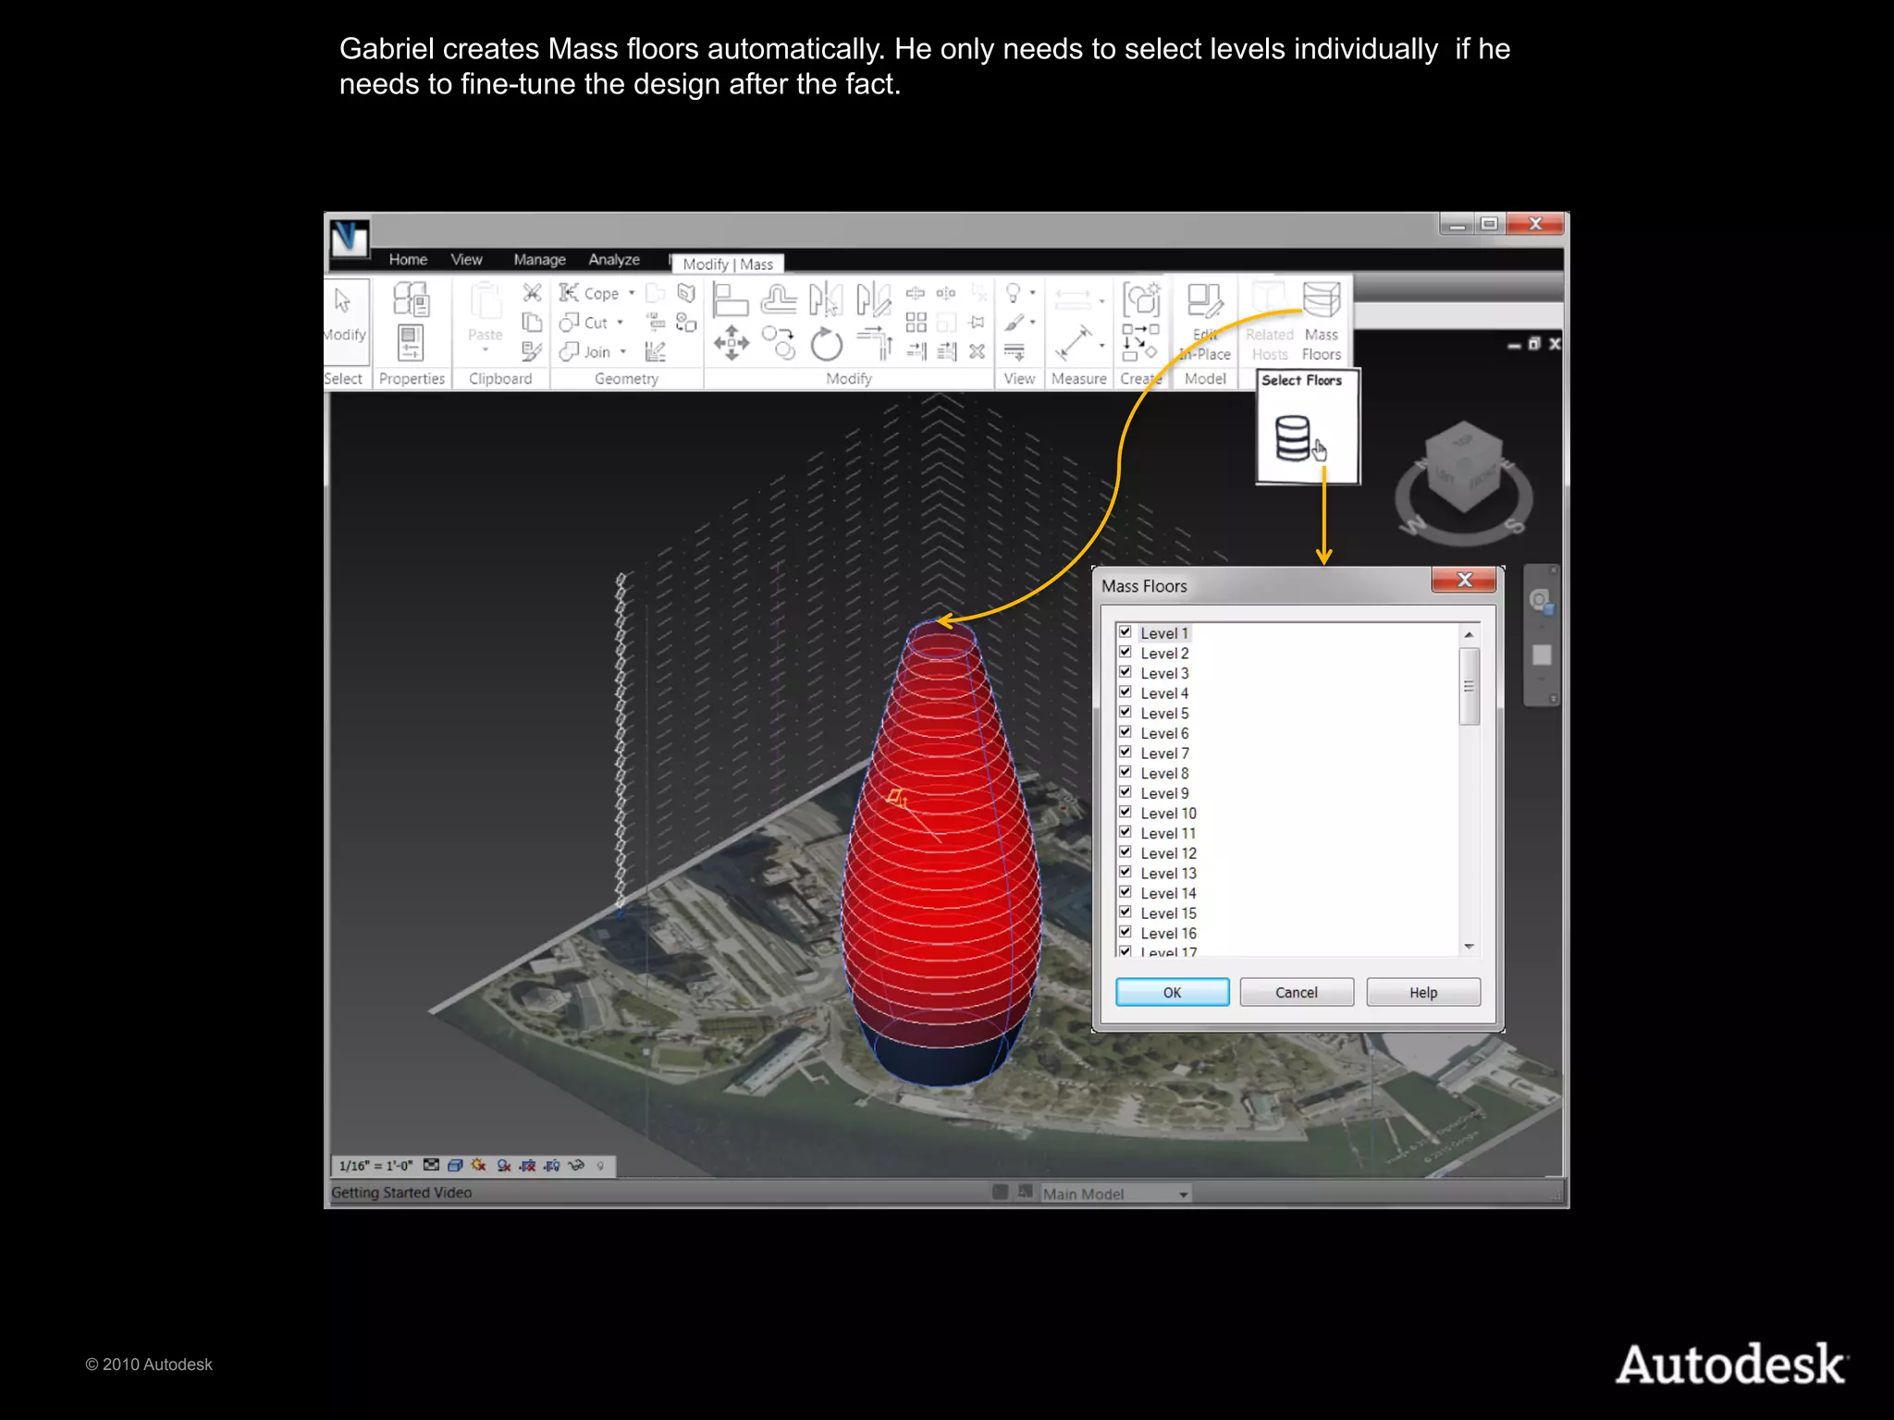1894x1420 pixels.
Task: Click Help in Mass Floors dialog
Action: (1423, 992)
